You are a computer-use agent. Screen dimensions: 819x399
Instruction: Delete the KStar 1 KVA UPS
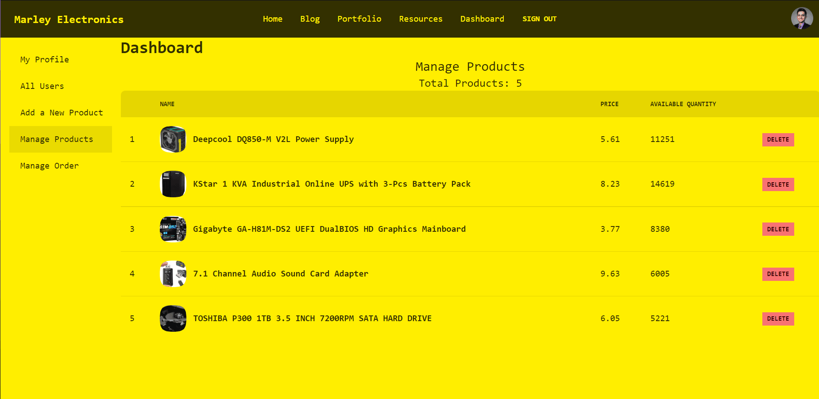point(778,184)
